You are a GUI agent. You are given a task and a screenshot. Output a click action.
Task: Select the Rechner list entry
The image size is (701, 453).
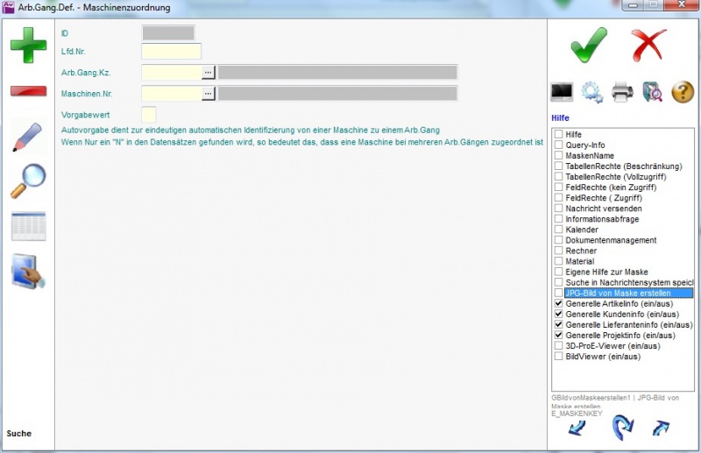tap(581, 251)
